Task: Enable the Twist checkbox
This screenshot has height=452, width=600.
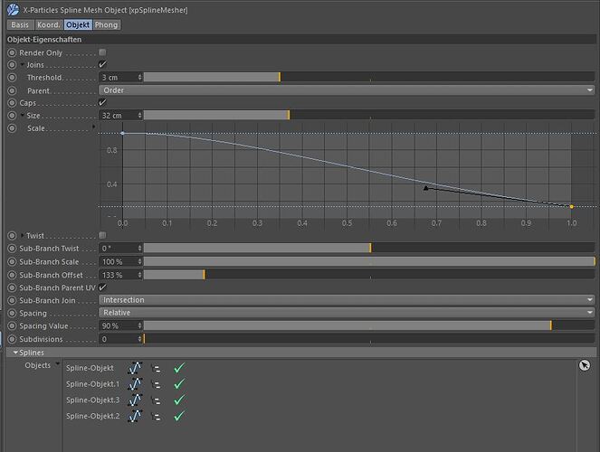Action: [x=102, y=235]
